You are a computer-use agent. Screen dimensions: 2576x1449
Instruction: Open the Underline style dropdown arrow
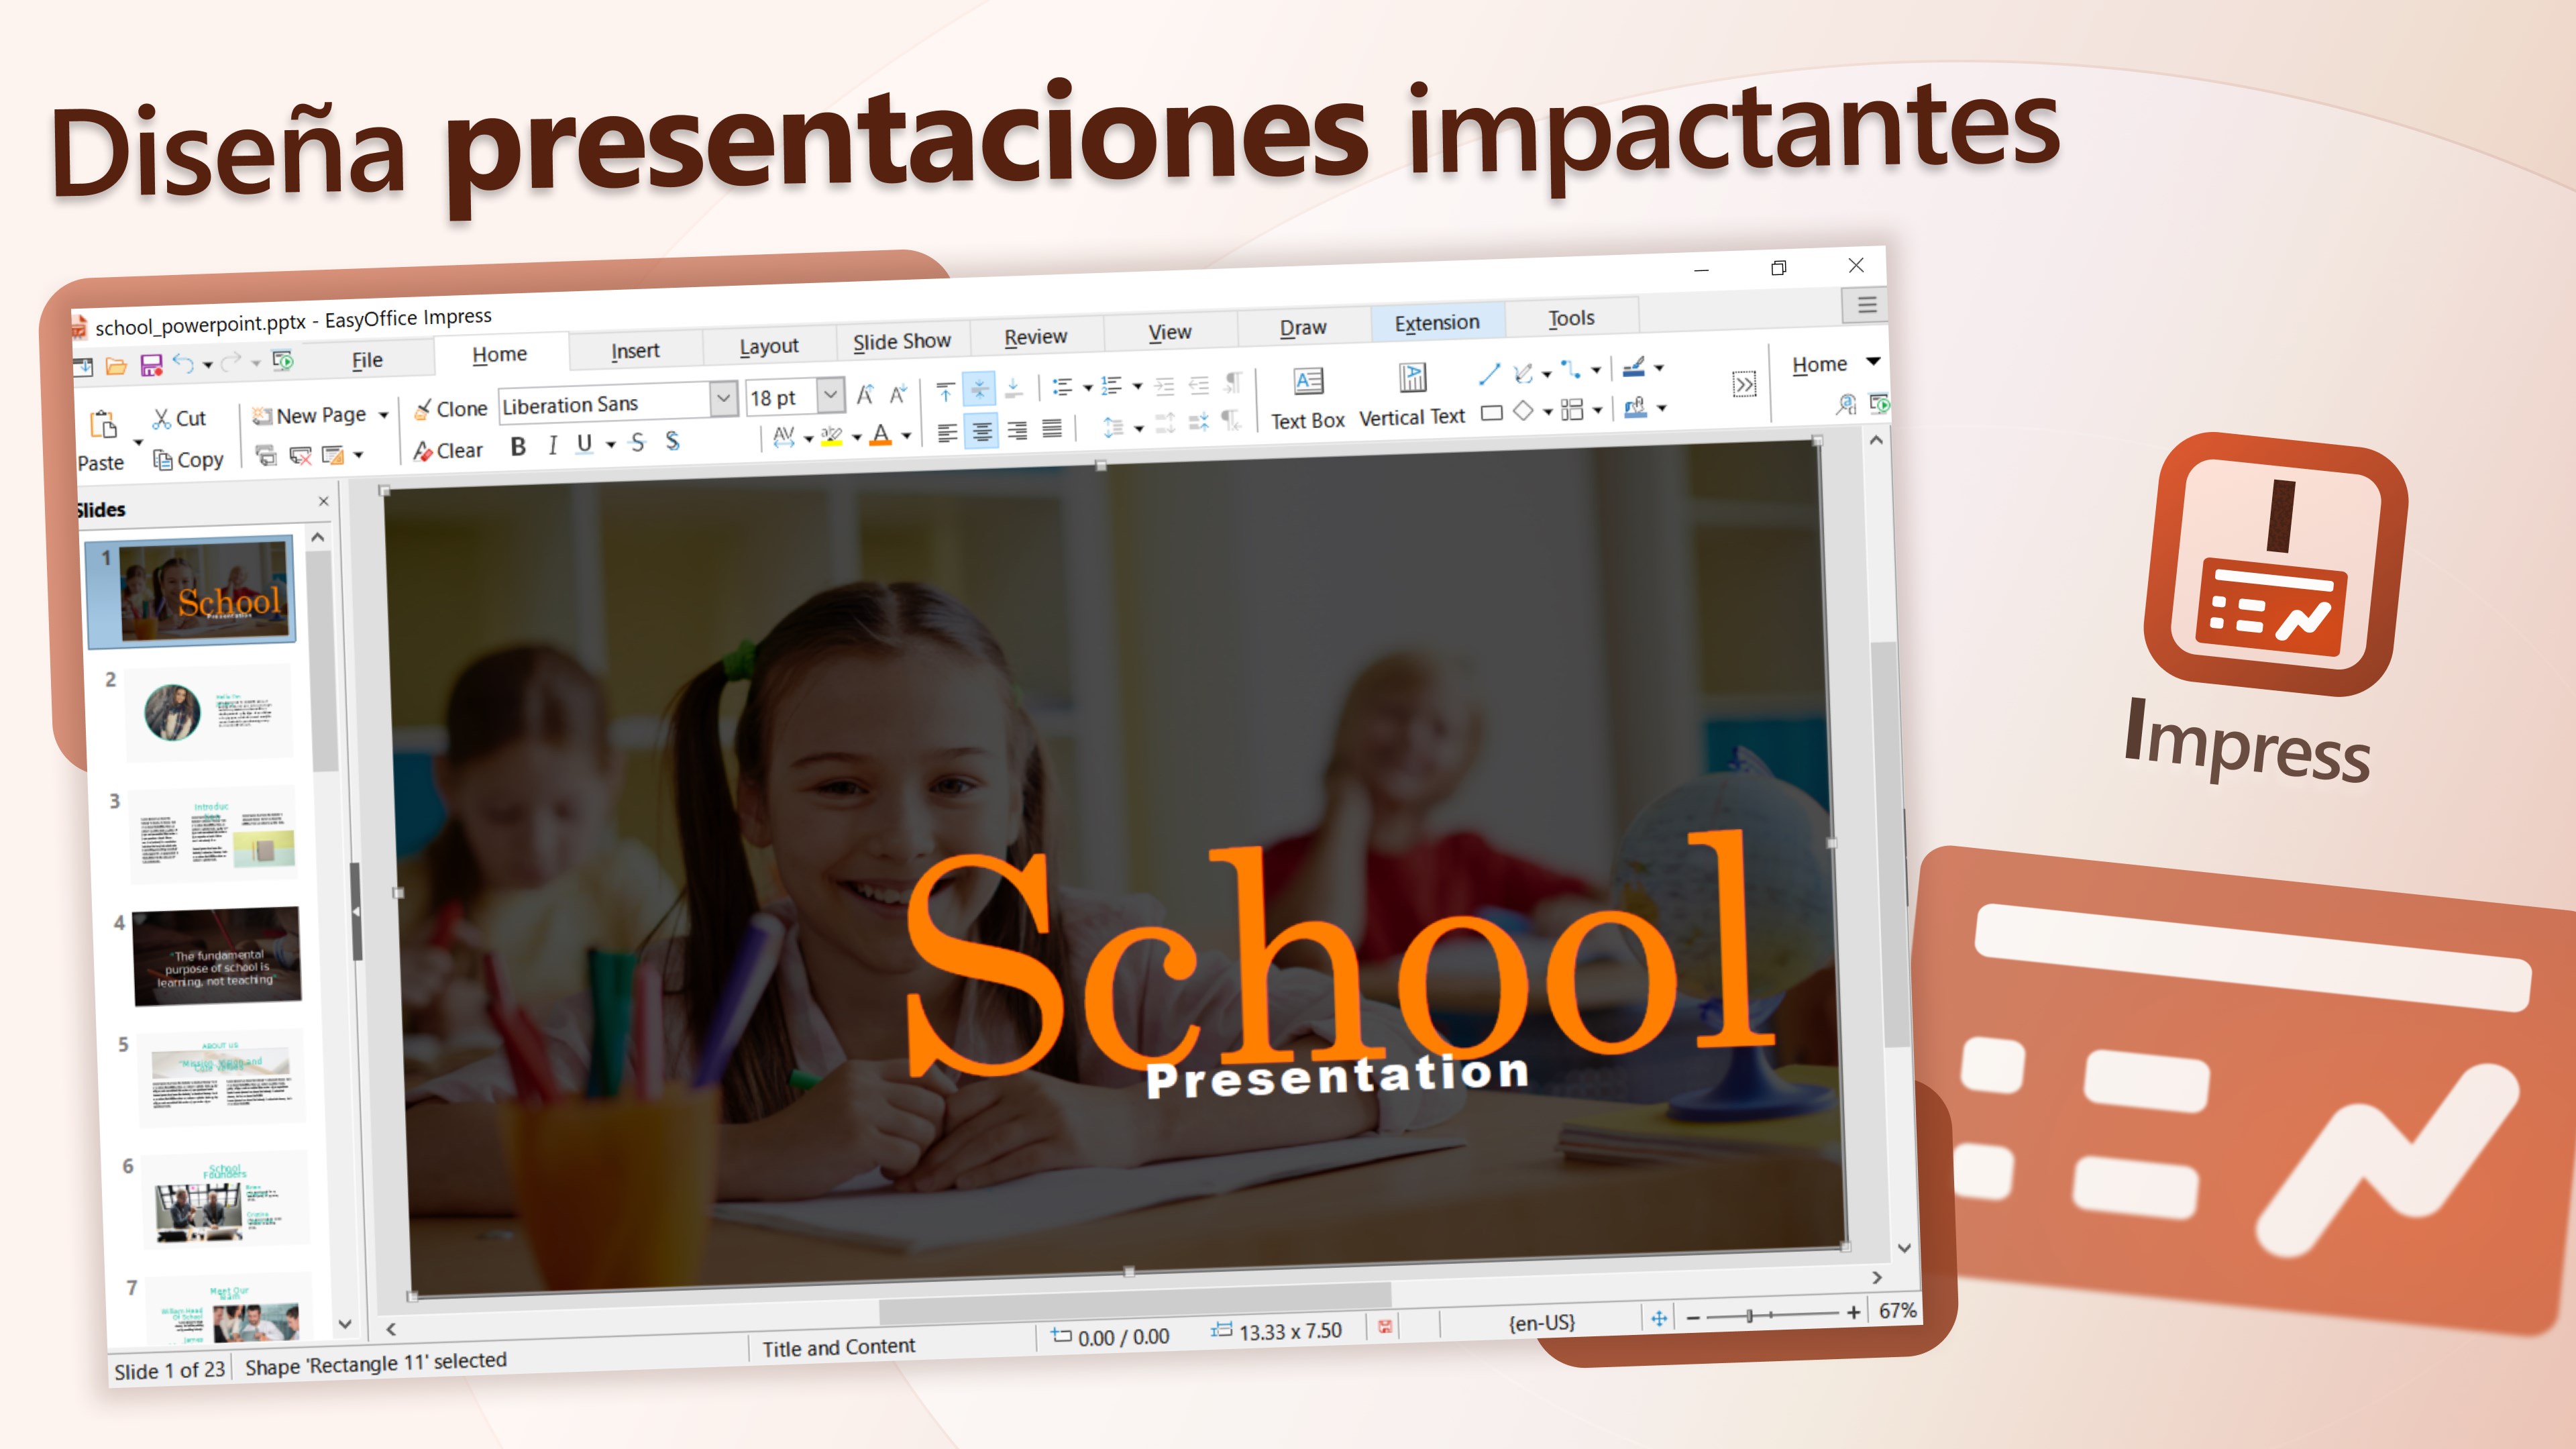(610, 444)
